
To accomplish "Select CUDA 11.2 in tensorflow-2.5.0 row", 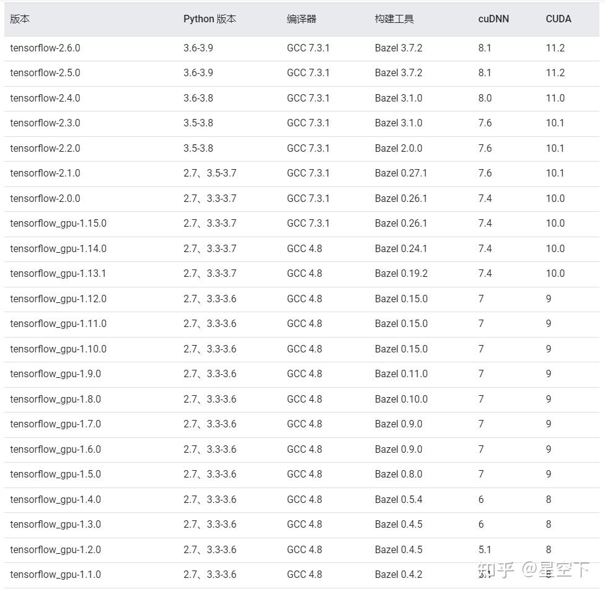I will (555, 72).
